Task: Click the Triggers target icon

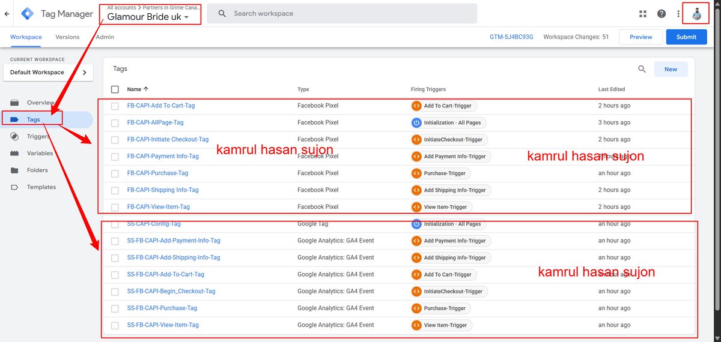Action: tap(14, 136)
